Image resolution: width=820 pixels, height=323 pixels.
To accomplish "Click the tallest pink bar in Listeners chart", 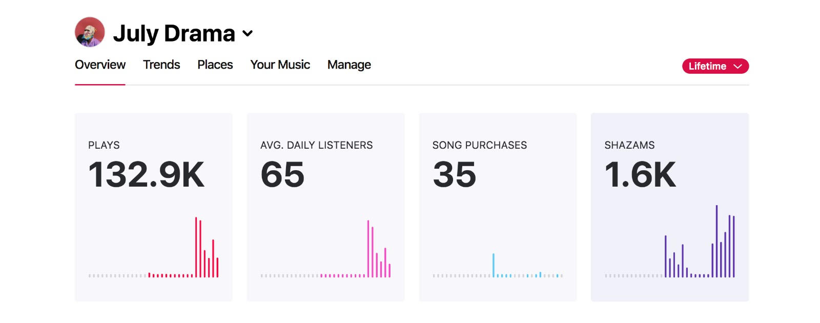I will [368, 249].
